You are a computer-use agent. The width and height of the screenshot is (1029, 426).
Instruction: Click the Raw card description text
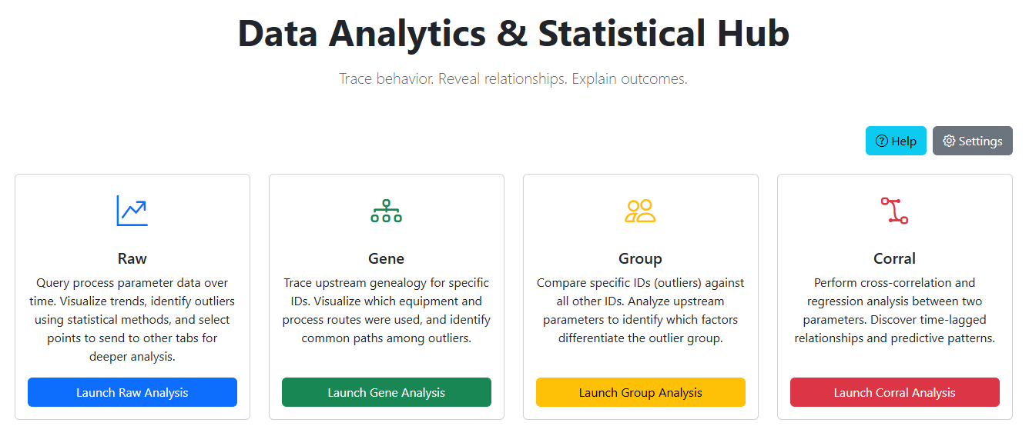click(132, 319)
